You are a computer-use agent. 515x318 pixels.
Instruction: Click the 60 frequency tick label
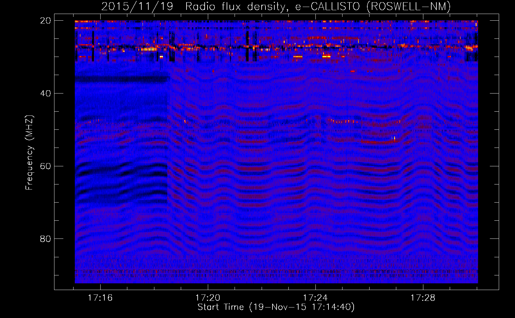[46, 166]
